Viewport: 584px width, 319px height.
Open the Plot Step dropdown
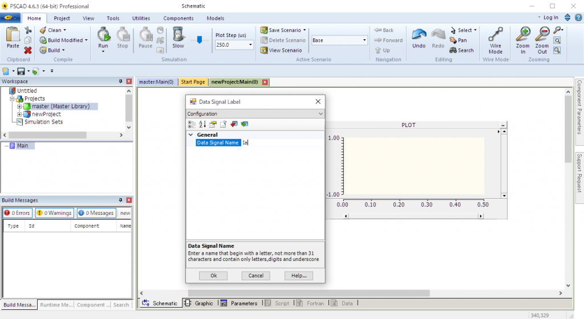pyautogui.click(x=250, y=45)
